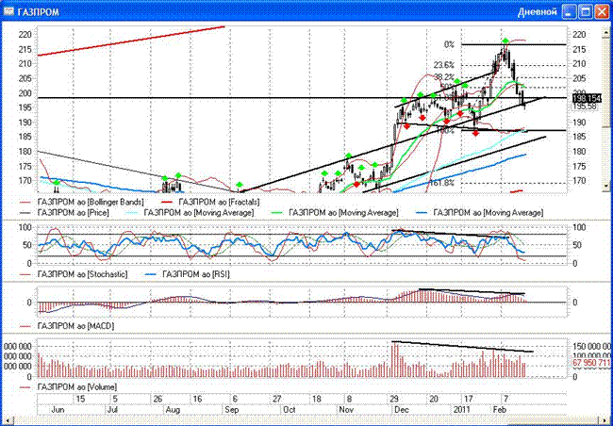Click the 161.8% Fibonacci level label

[x=441, y=183]
